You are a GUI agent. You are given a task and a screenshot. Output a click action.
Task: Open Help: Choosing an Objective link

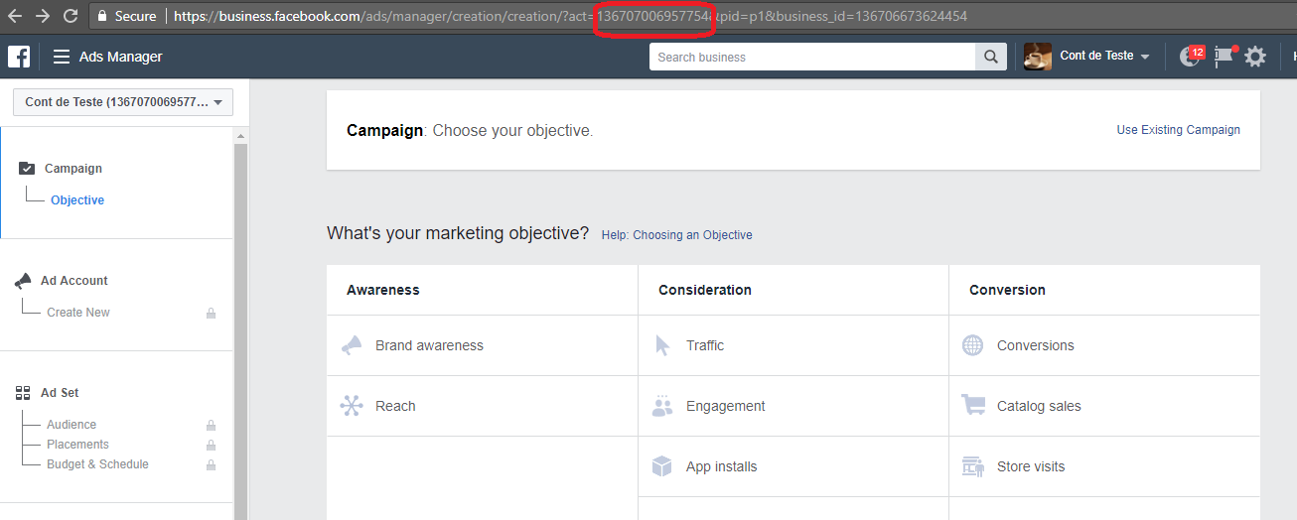tap(676, 235)
